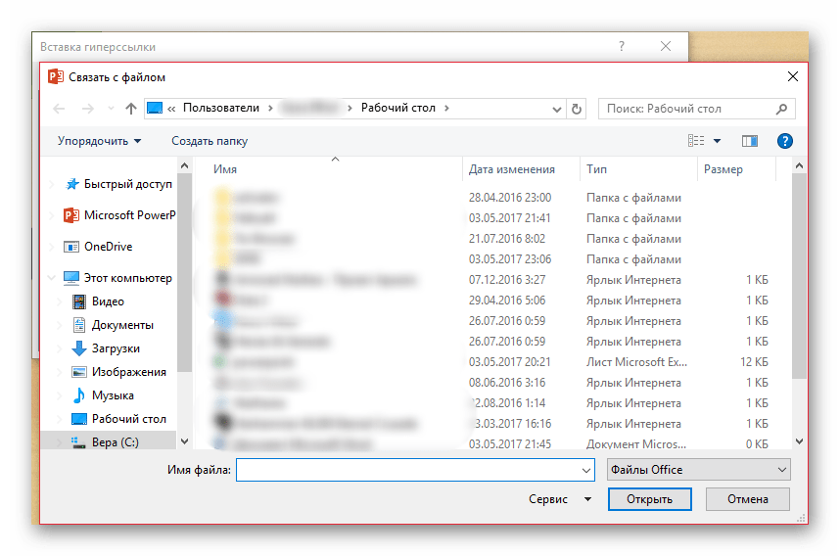Open OneDrive in the navigation pane
Screen dimensions: 840x556
[x=108, y=247]
